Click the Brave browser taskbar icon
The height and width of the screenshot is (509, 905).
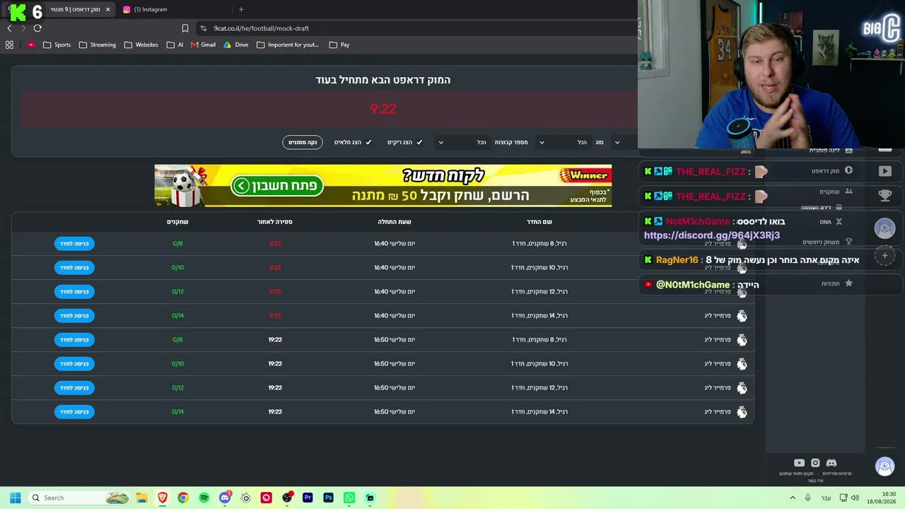[163, 498]
